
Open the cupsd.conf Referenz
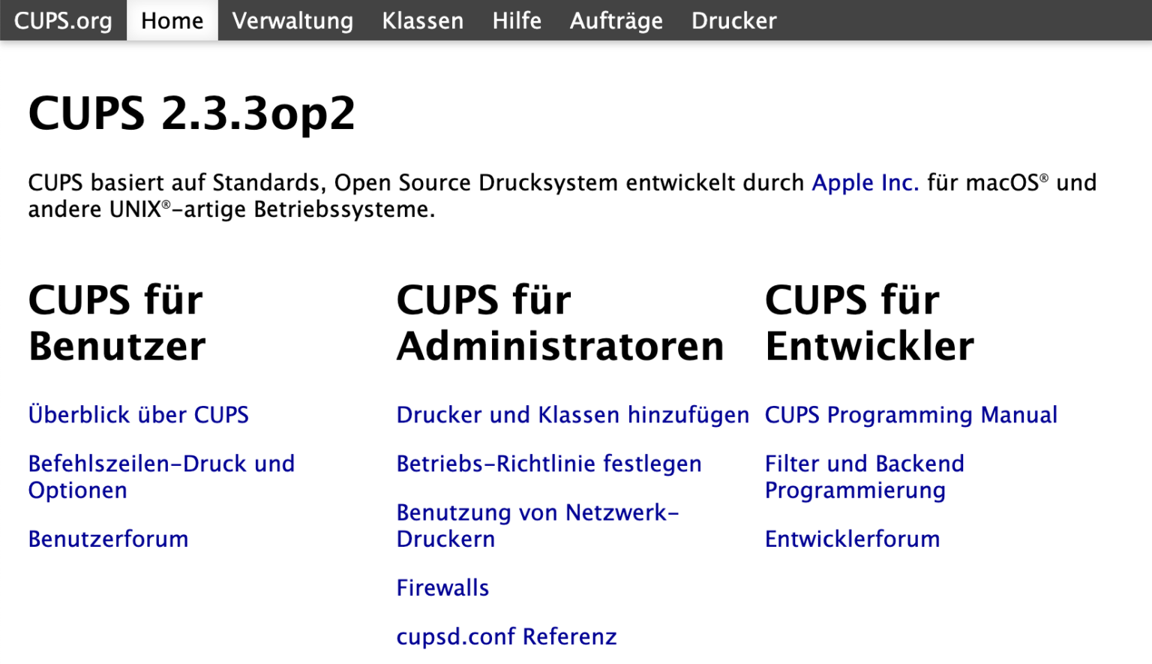506,636
